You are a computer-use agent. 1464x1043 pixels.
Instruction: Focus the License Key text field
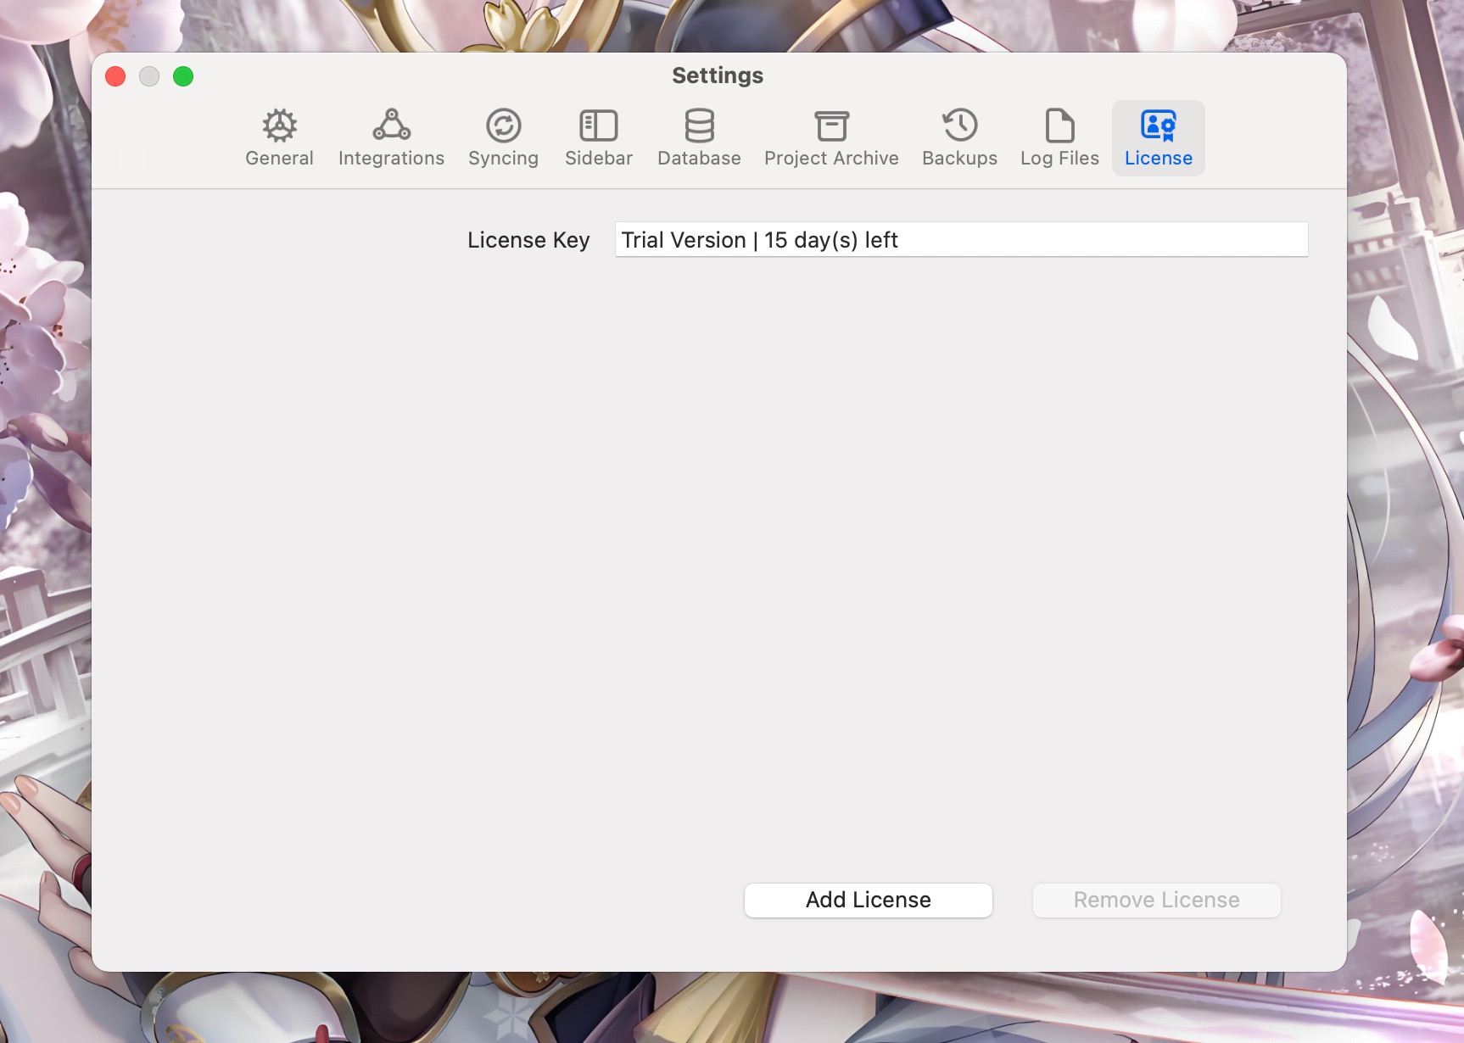961,240
